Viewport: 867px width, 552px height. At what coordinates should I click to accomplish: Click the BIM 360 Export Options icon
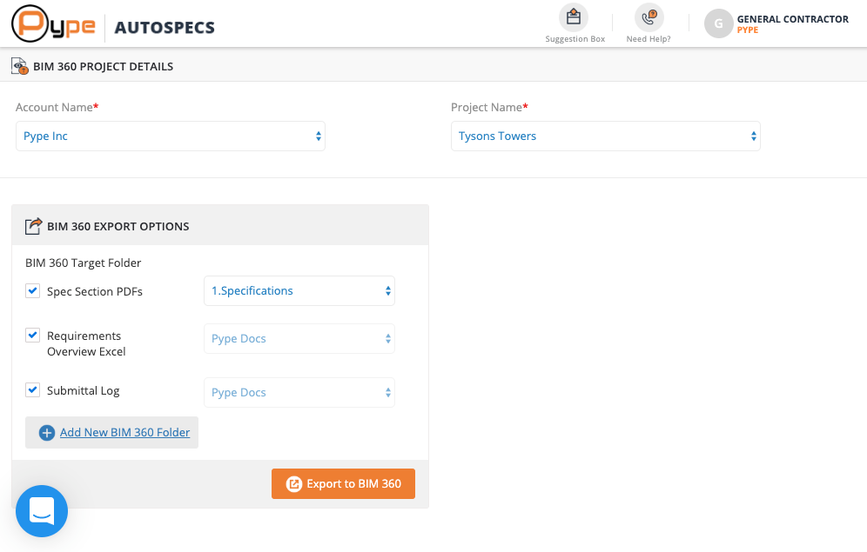[x=33, y=226]
